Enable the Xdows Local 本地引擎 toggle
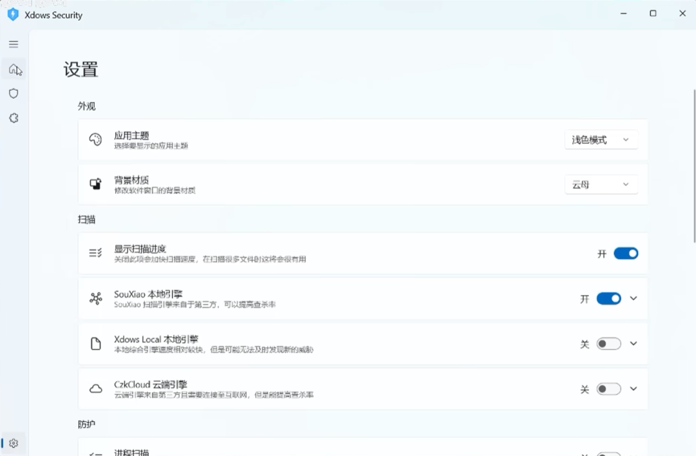This screenshot has height=456, width=696. tap(608, 344)
